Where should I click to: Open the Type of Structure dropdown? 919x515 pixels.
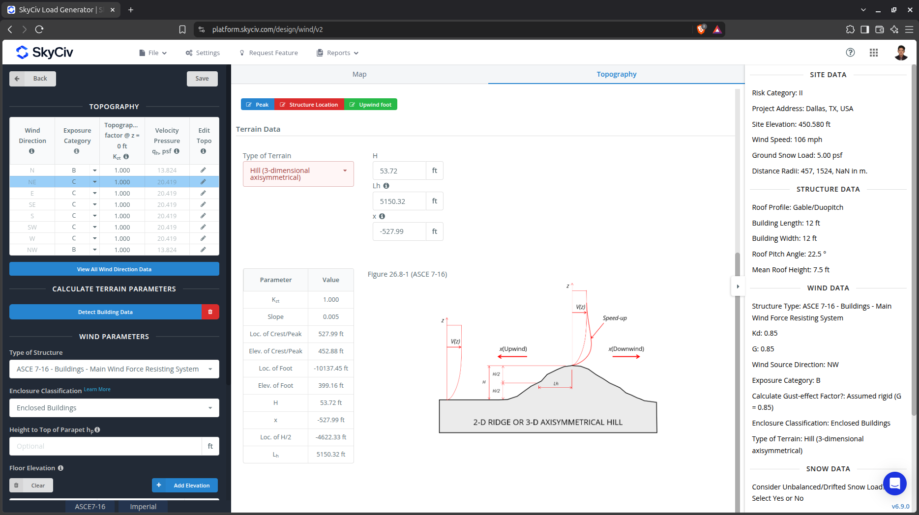pos(114,369)
